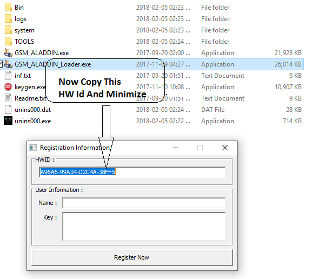This screenshot has width=312, height=279.
Task: Click the TOOLS folder icon
Action: (x=8, y=42)
